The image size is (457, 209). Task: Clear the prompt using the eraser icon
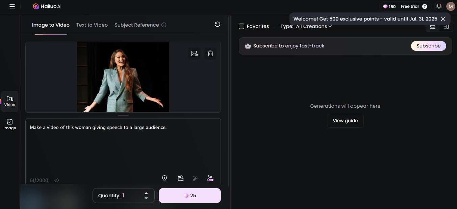57,180
